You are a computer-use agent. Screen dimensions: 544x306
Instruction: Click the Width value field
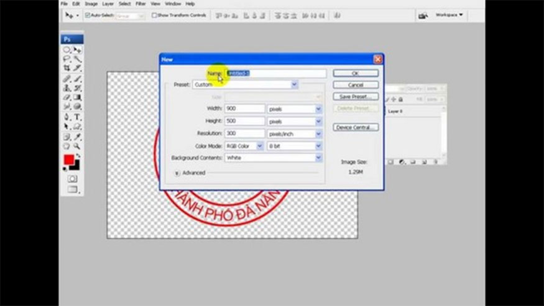[x=244, y=109]
